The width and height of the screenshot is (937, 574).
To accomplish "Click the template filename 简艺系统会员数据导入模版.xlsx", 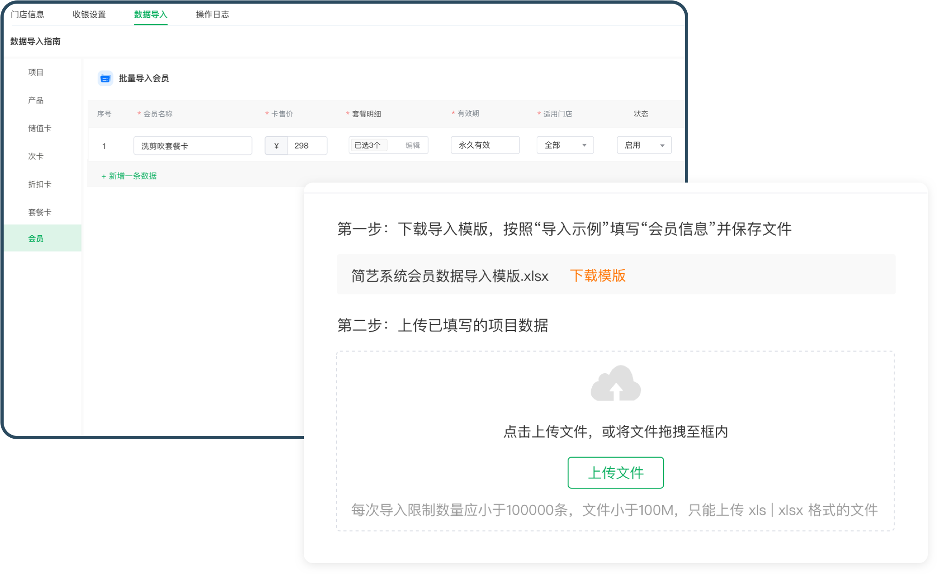I will (x=450, y=276).
